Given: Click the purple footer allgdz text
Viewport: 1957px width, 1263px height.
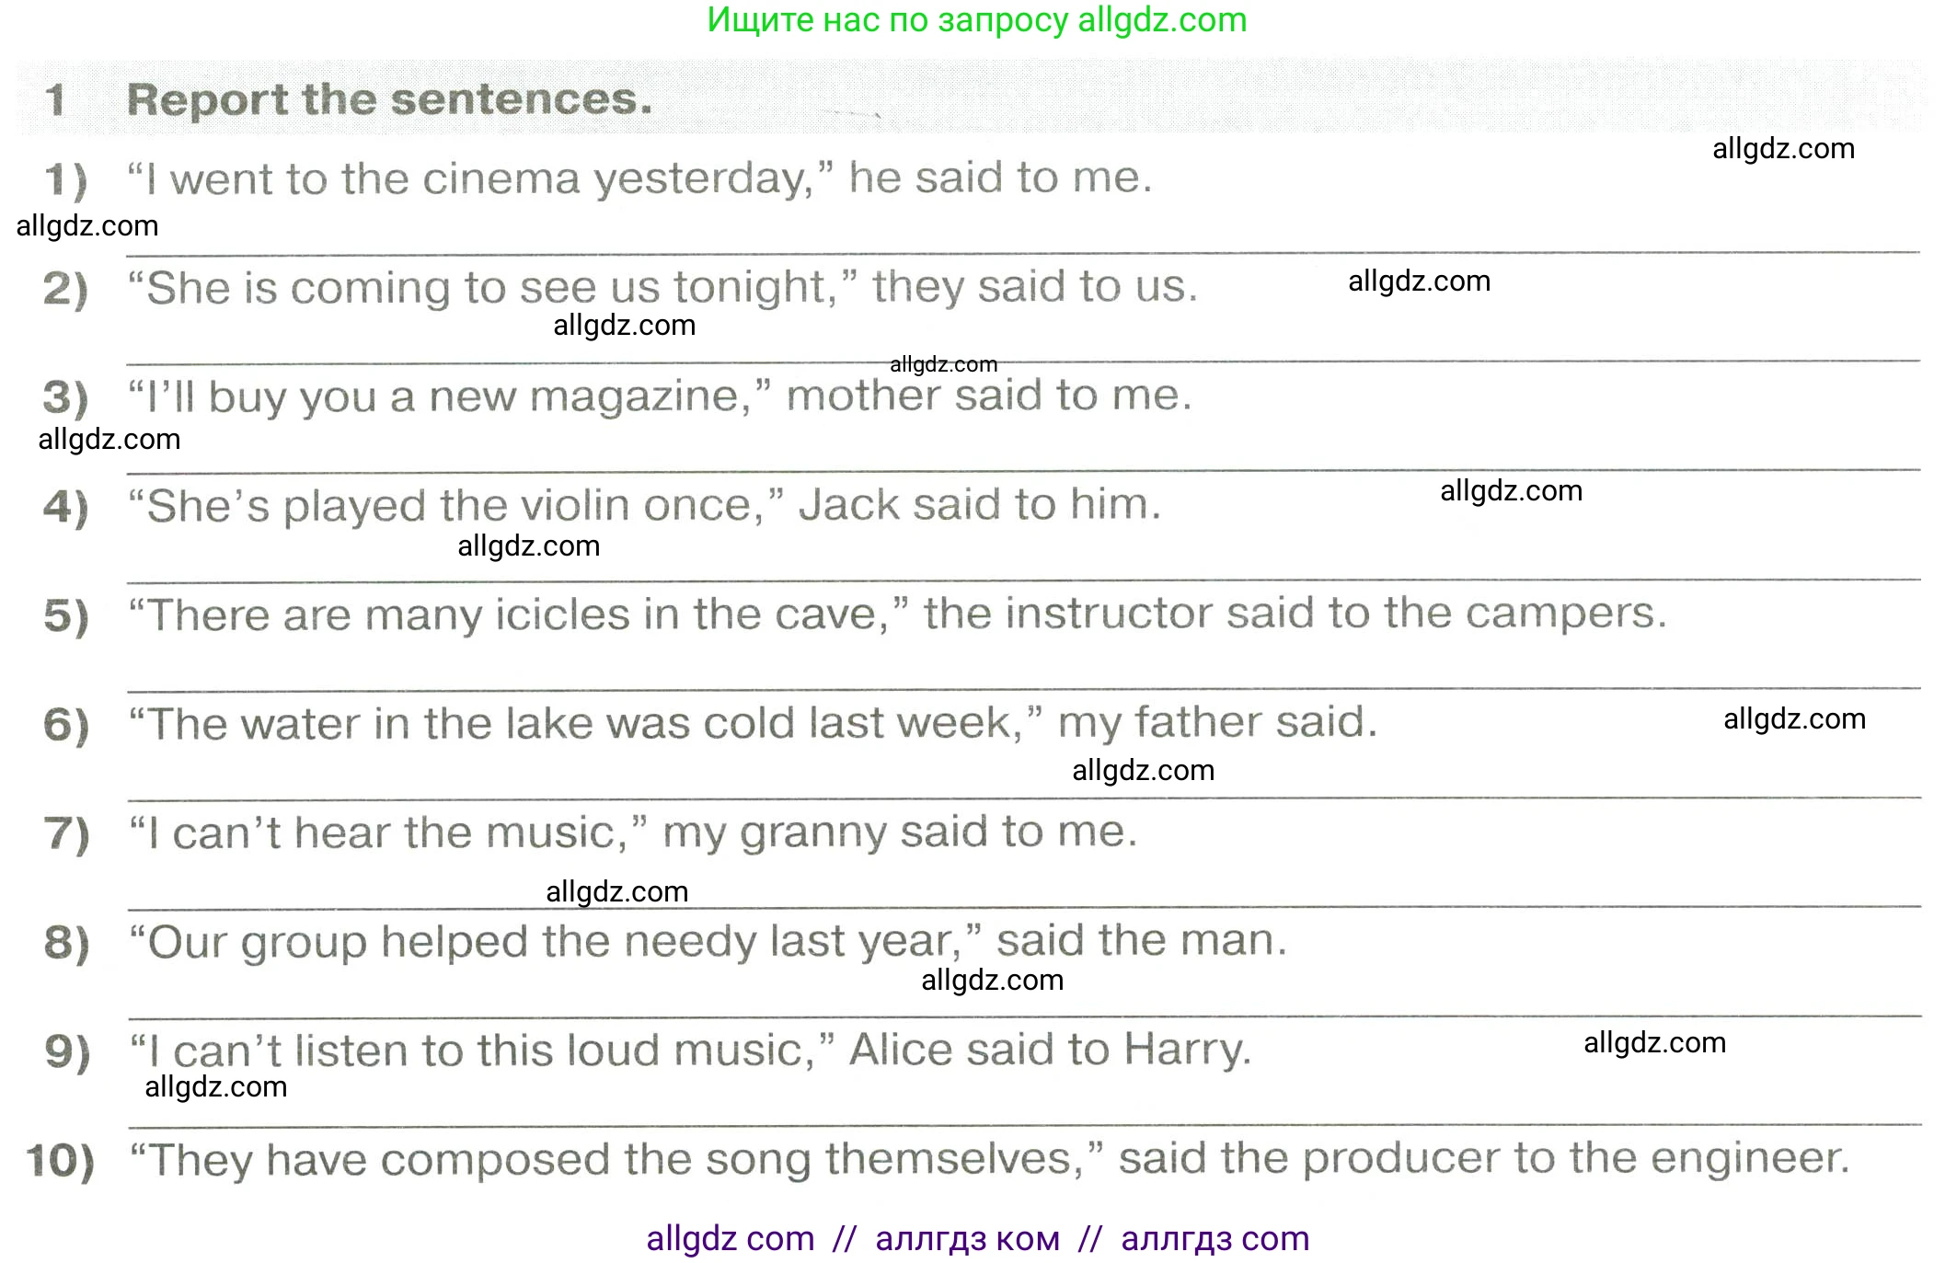Looking at the screenshot, I should (977, 1238).
